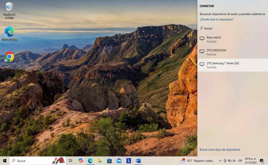Open Microsoft Store from the taskbar
This screenshot has height=165, width=268.
pyautogui.click(x=109, y=161)
